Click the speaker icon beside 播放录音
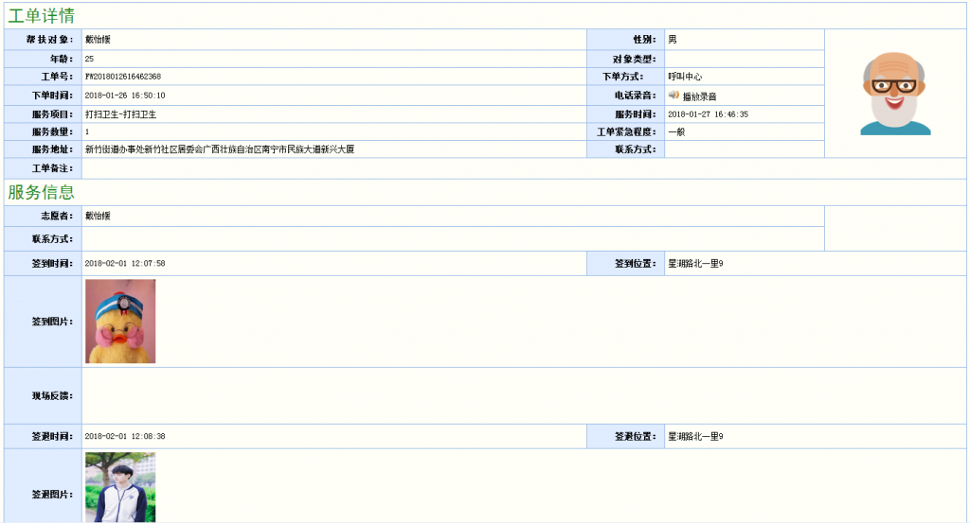970x523 pixels. pos(674,96)
